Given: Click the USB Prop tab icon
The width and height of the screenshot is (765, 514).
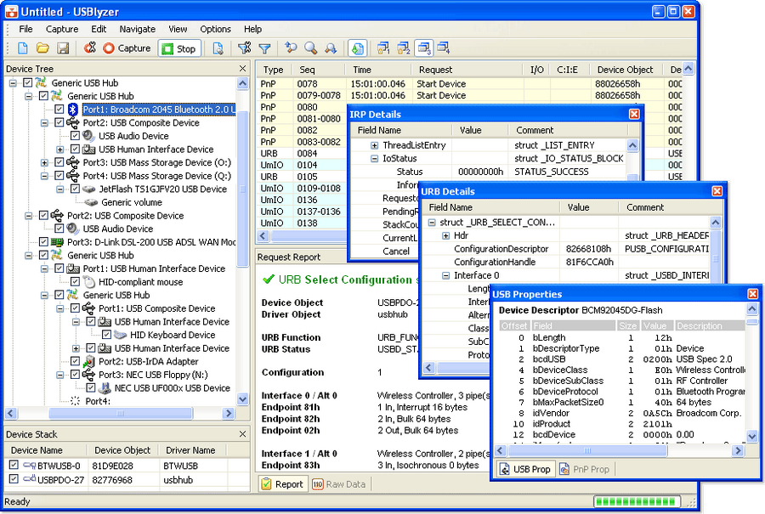Looking at the screenshot, I should coord(504,469).
